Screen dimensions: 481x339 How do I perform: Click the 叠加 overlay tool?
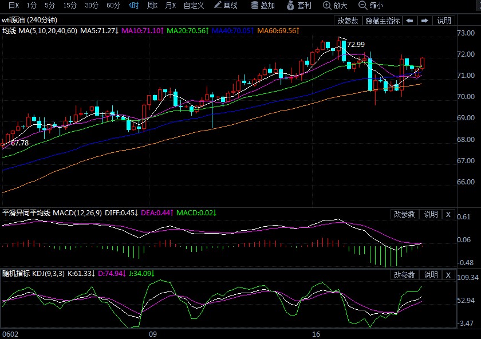pyautogui.click(x=263, y=6)
